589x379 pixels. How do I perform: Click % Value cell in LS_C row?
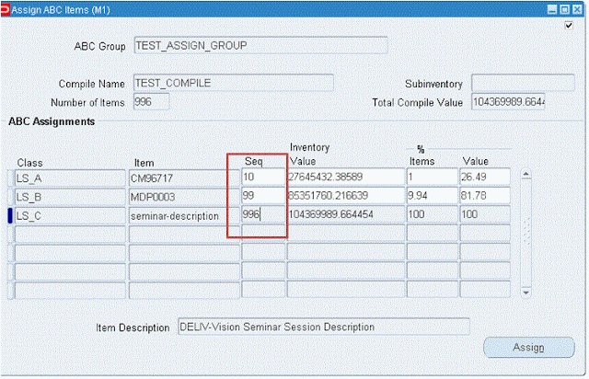click(x=485, y=214)
